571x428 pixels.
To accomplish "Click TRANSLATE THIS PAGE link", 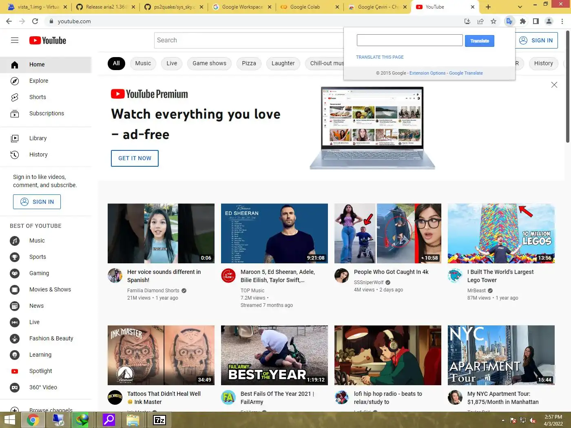I will pyautogui.click(x=380, y=57).
